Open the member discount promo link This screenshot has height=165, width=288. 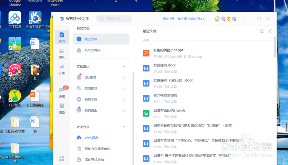coord(184,19)
